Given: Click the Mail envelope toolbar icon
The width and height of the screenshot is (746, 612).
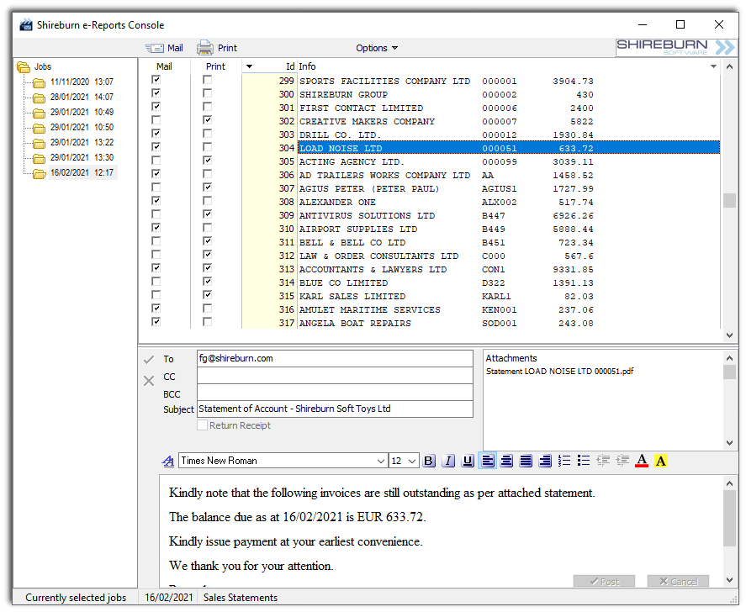Looking at the screenshot, I should pos(154,48).
